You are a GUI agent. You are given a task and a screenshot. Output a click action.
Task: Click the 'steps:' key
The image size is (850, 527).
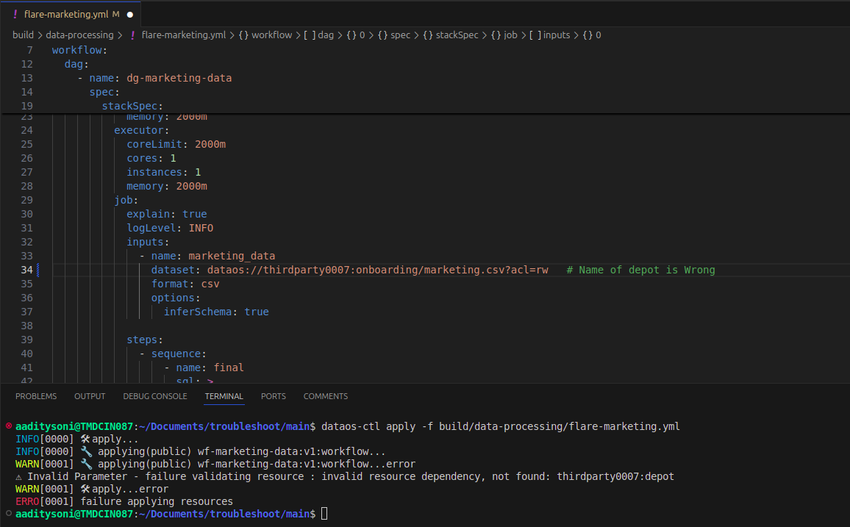(145, 340)
